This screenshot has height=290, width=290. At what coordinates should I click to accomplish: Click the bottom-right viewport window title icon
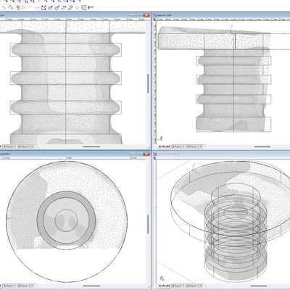(155, 154)
